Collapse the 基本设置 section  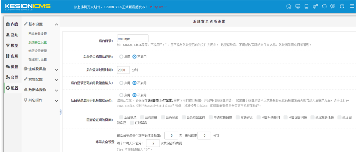(x=56, y=24)
